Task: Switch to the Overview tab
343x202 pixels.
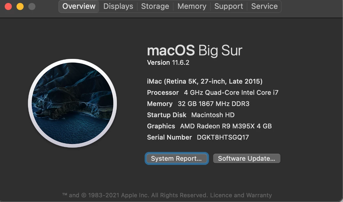Action: 79,6
